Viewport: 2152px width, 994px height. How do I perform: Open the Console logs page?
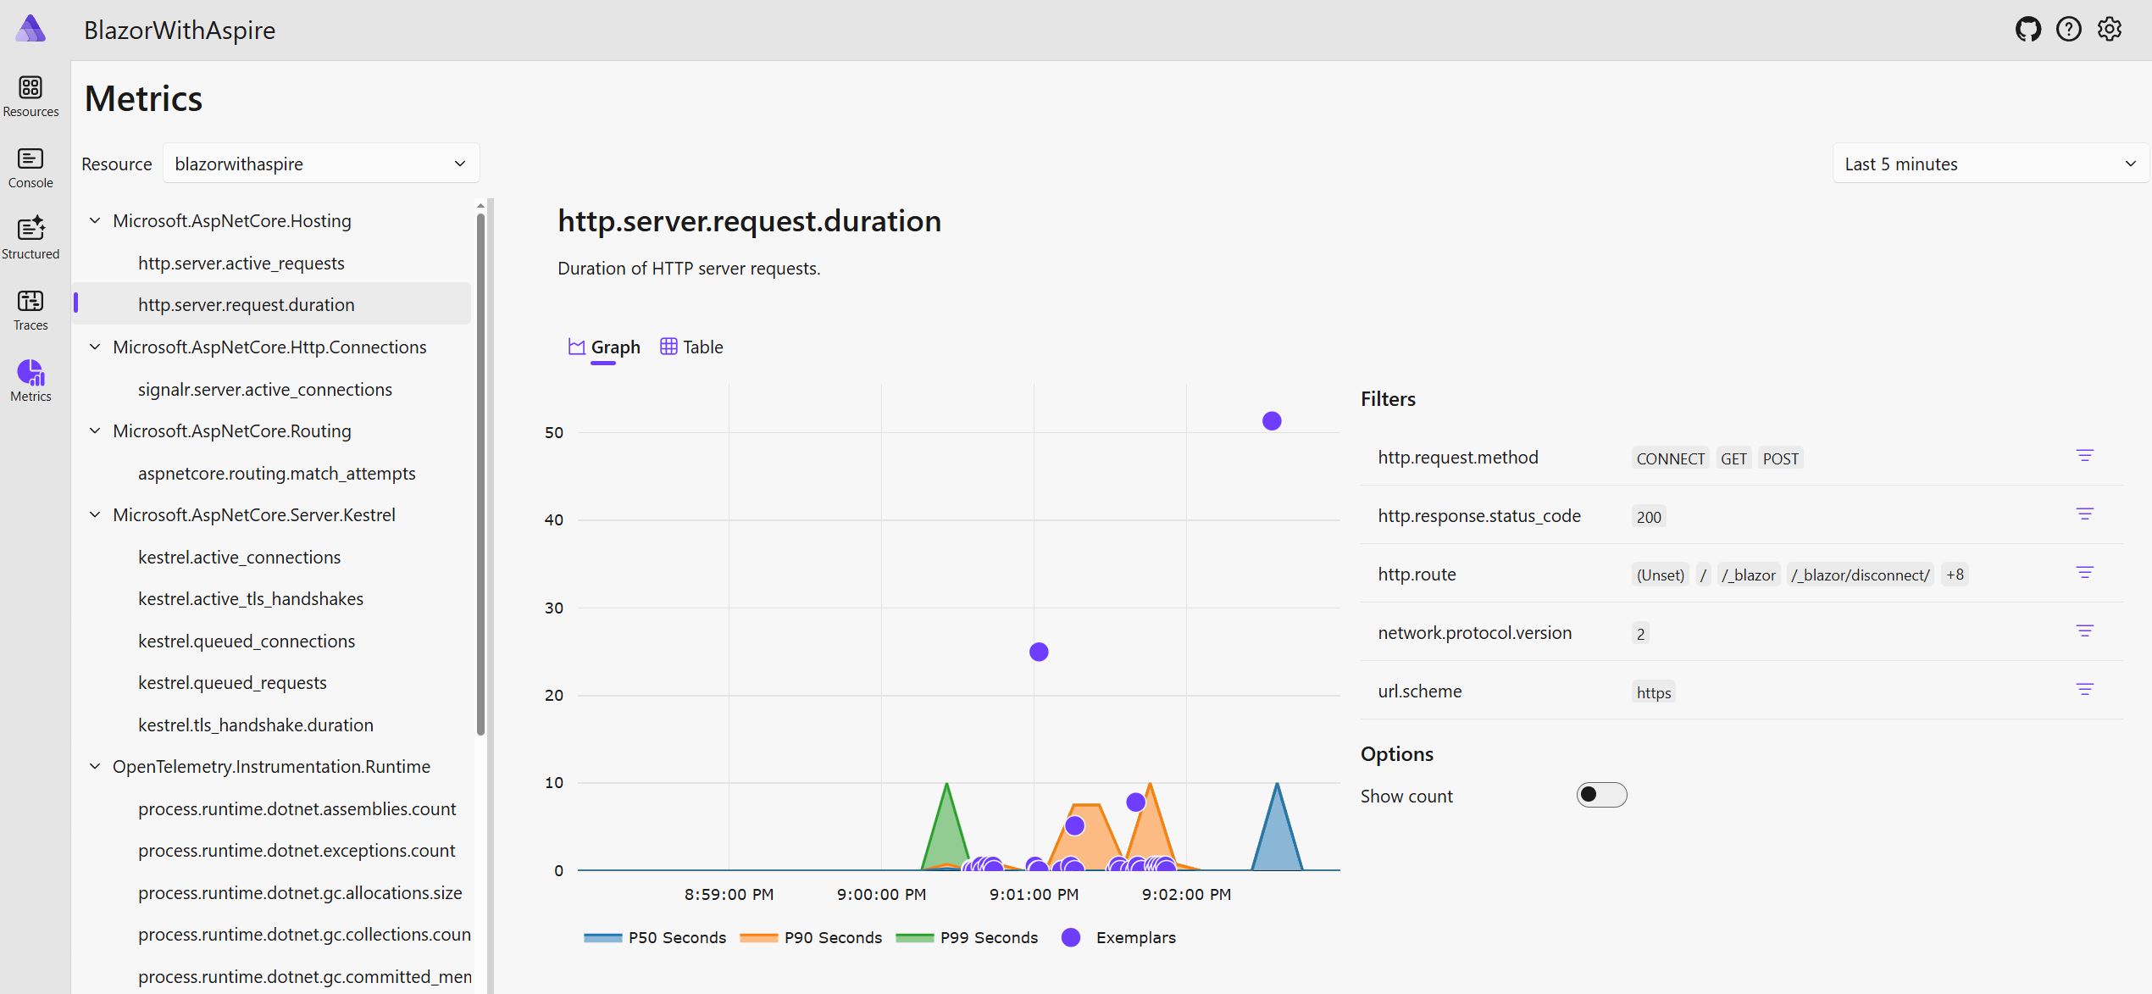[x=31, y=167]
